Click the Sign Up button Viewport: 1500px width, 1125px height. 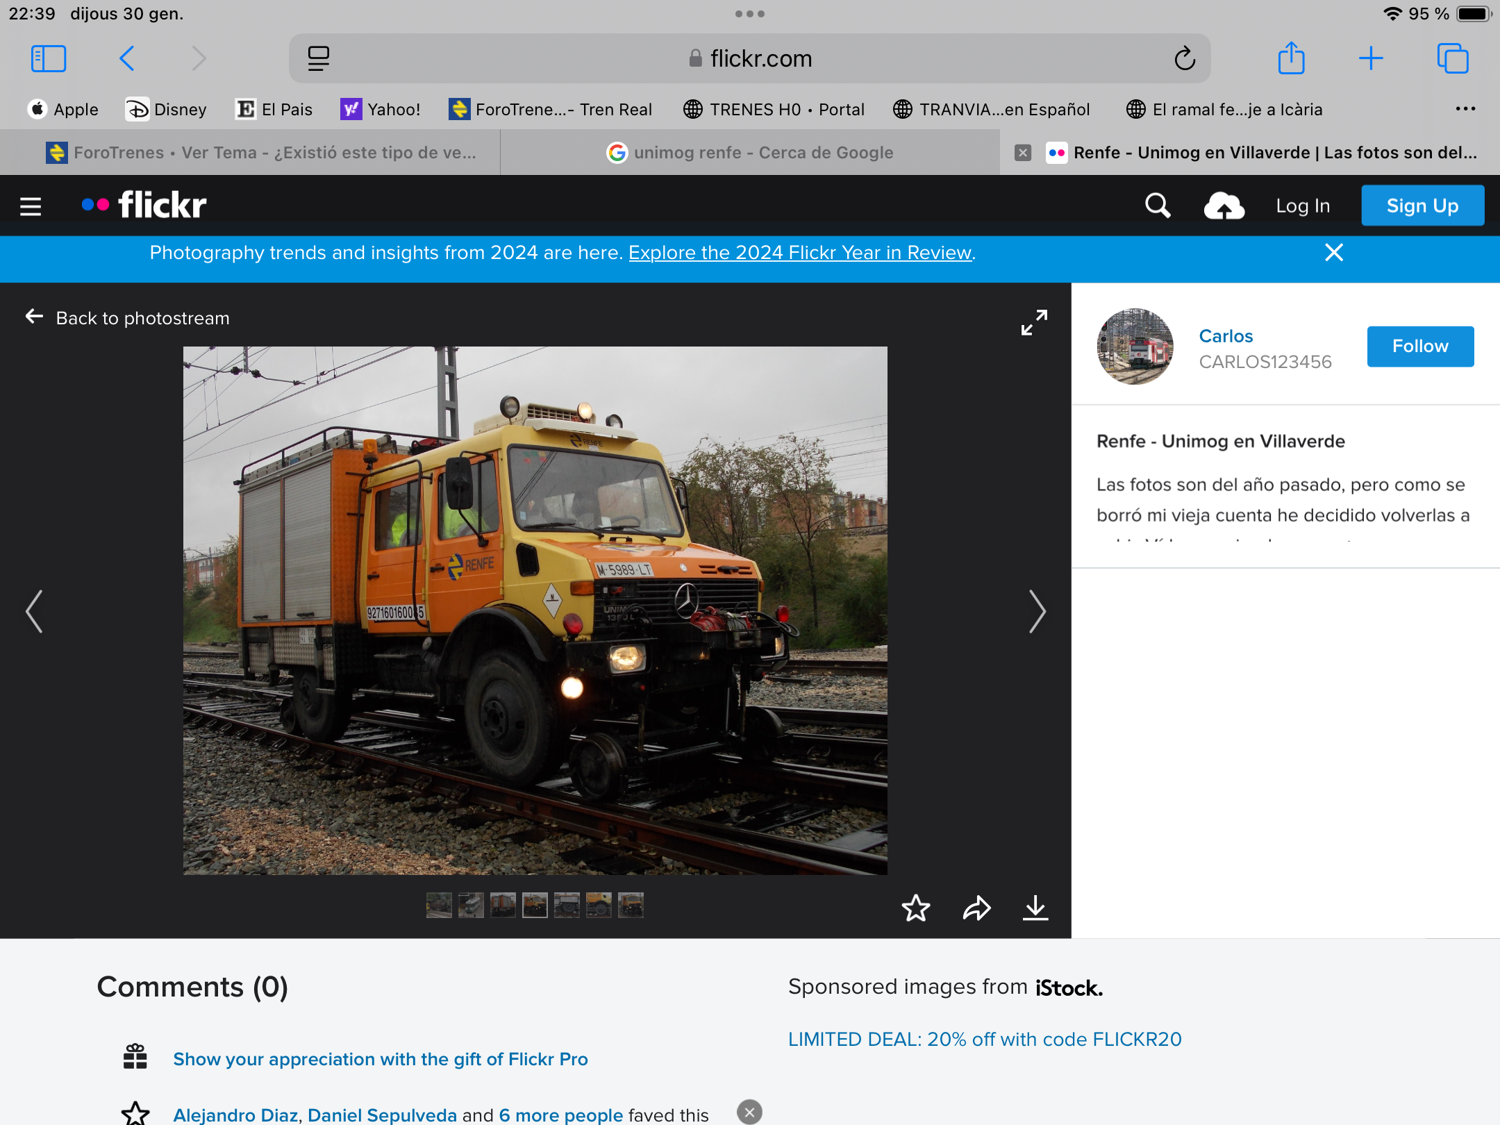(x=1423, y=206)
